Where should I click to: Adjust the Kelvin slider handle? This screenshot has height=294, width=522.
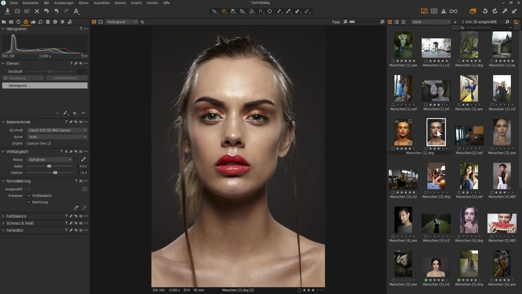pos(49,166)
